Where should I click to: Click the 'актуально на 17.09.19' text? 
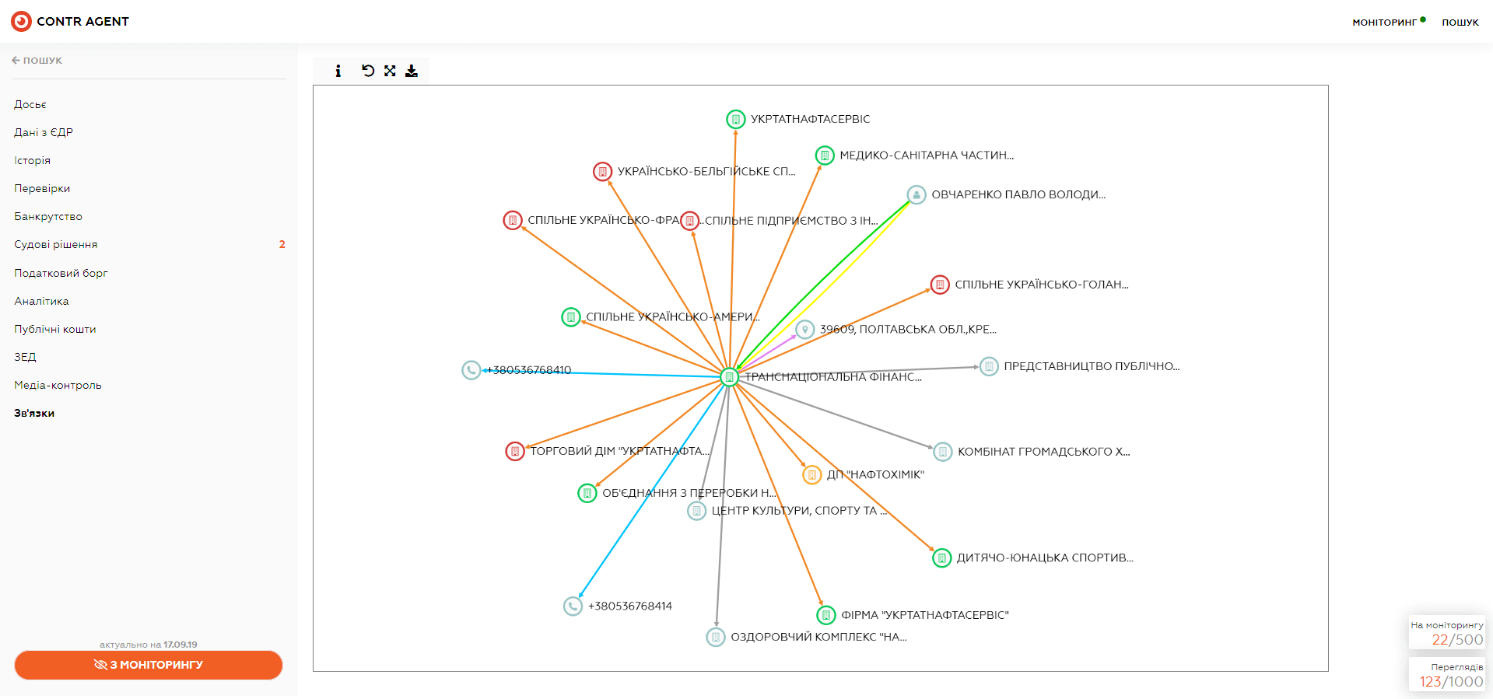149,645
